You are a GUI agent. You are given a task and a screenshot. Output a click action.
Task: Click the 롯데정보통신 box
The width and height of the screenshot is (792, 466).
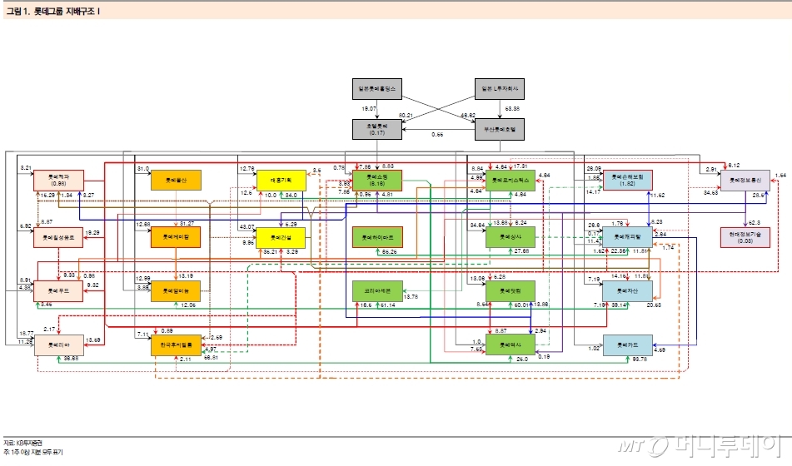(745, 180)
